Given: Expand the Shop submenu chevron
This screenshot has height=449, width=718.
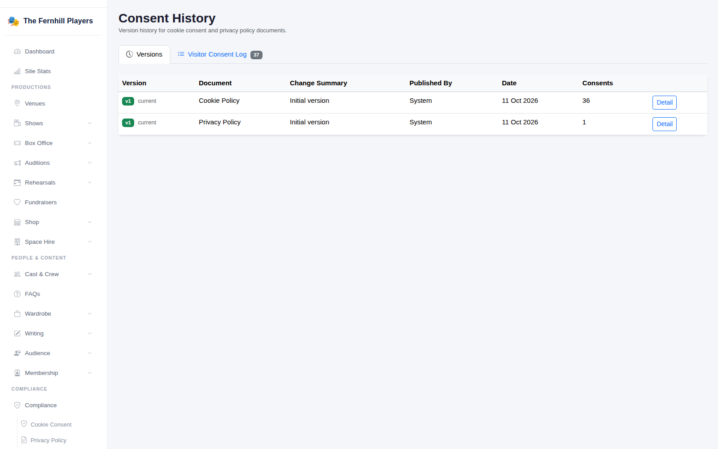Looking at the screenshot, I should 90,222.
